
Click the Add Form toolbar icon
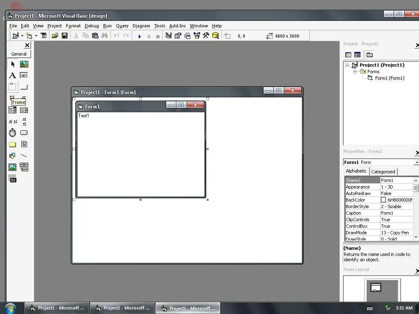point(29,36)
